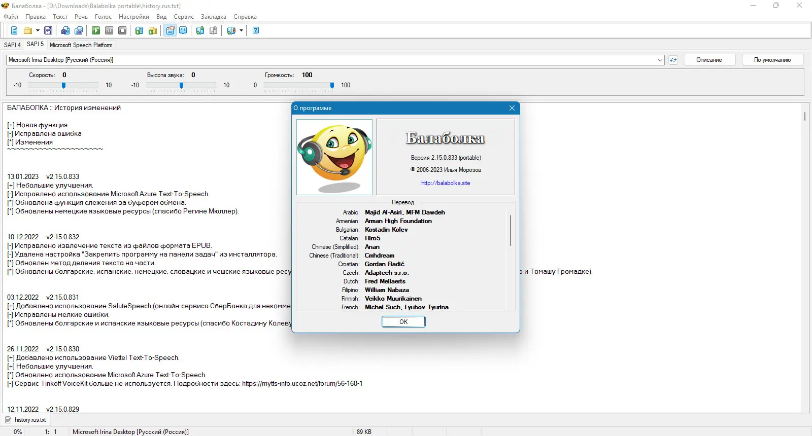Click the 'Arman High Foundation' entry
The width and height of the screenshot is (812, 436).
point(398,221)
